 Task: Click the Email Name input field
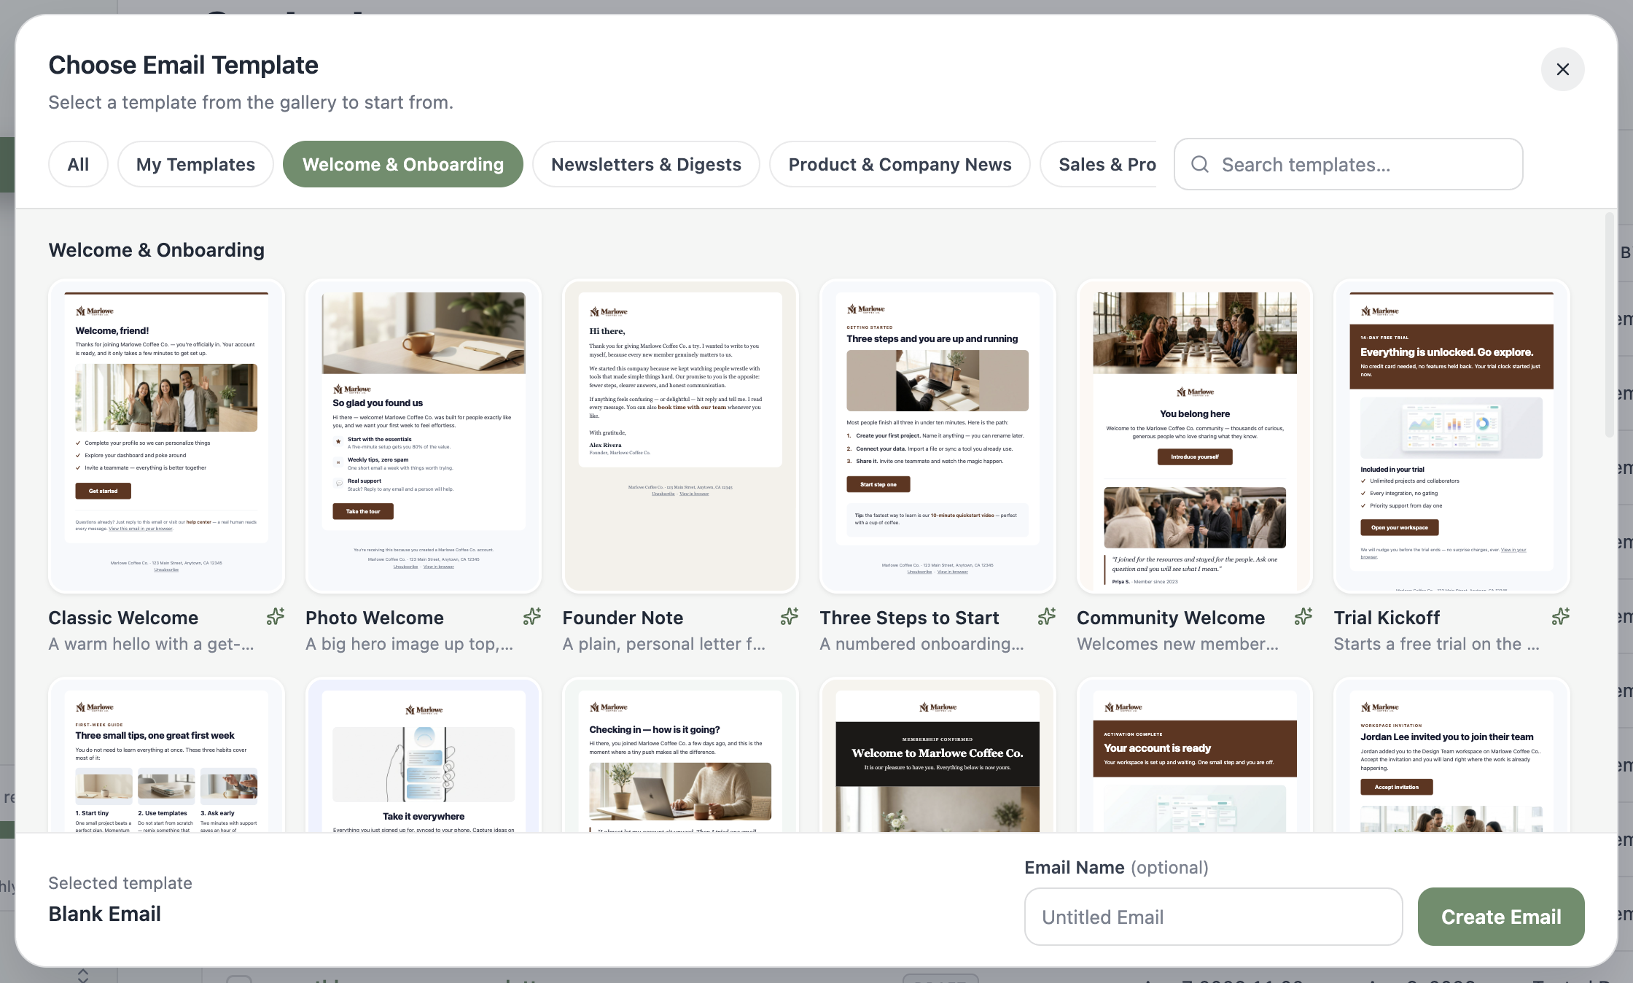(x=1213, y=917)
